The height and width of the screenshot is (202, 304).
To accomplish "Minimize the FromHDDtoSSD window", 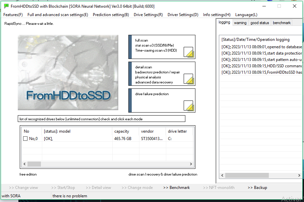I will pyautogui.click(x=264, y=6).
